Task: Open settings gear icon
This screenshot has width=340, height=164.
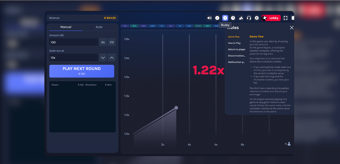Action: [257, 18]
